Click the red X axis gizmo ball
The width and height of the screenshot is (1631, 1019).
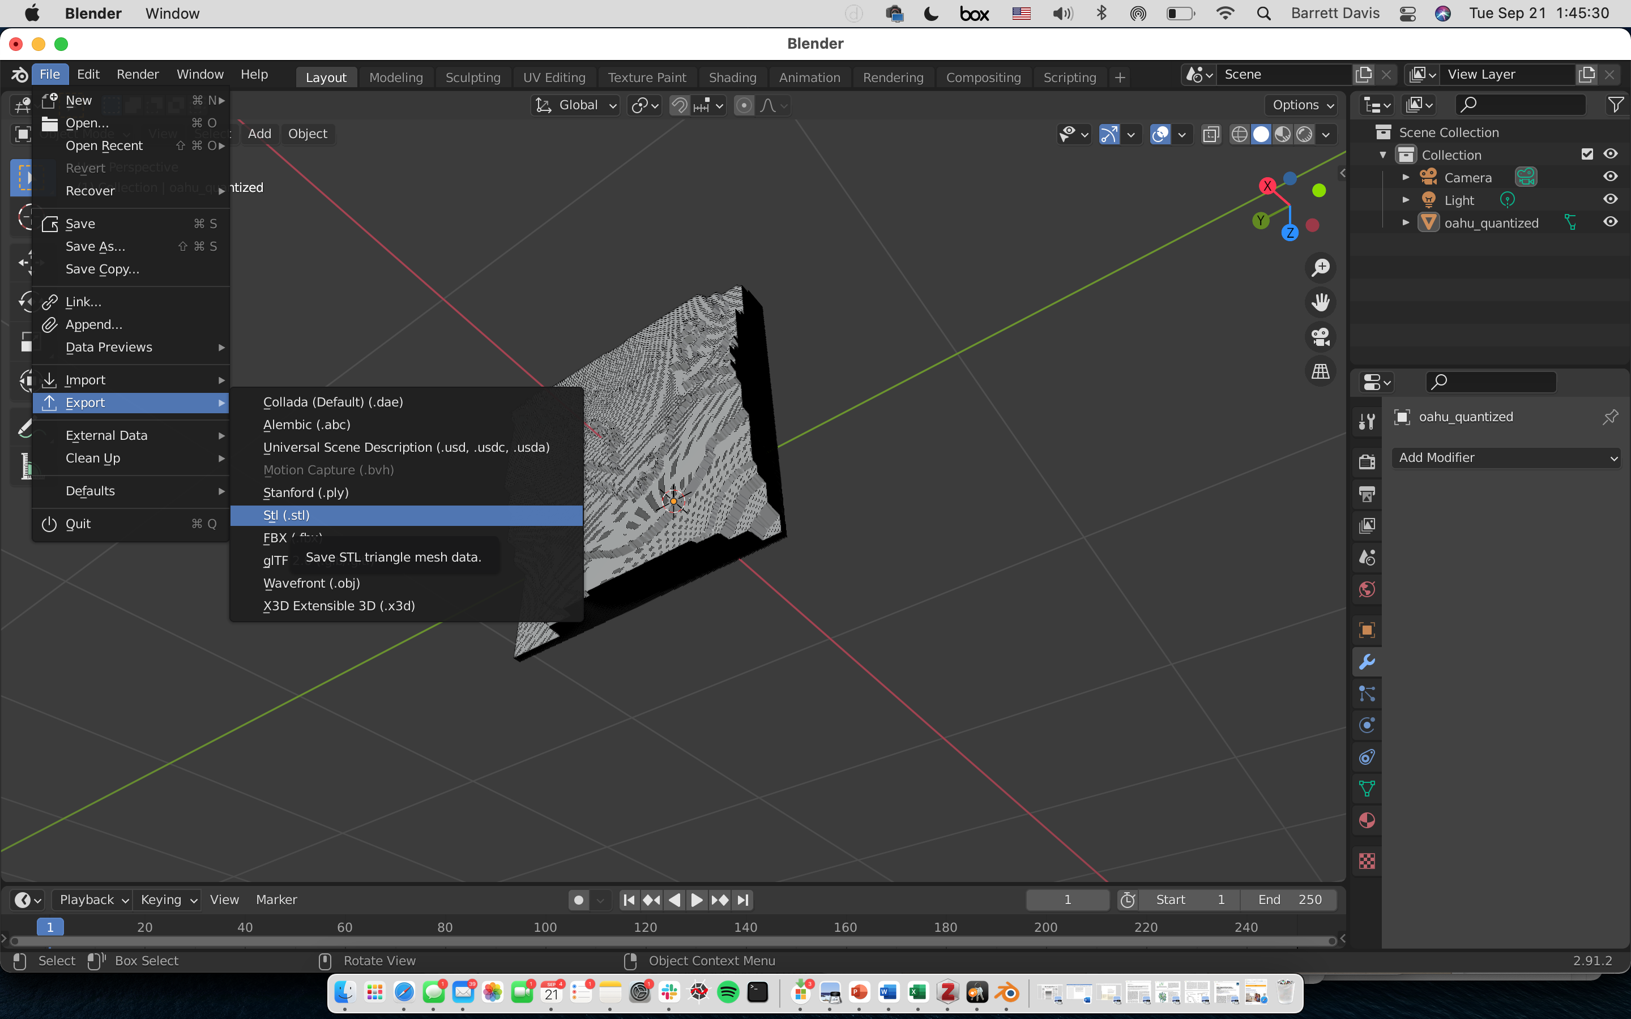1267,186
